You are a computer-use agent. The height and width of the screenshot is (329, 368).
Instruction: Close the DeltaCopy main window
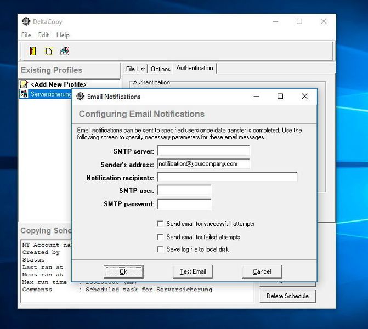pos(324,21)
